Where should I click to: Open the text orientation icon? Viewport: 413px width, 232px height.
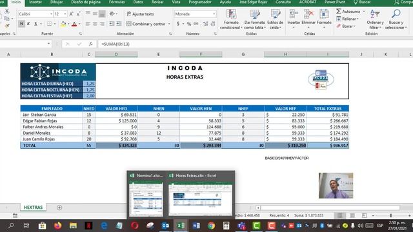(x=112, y=14)
